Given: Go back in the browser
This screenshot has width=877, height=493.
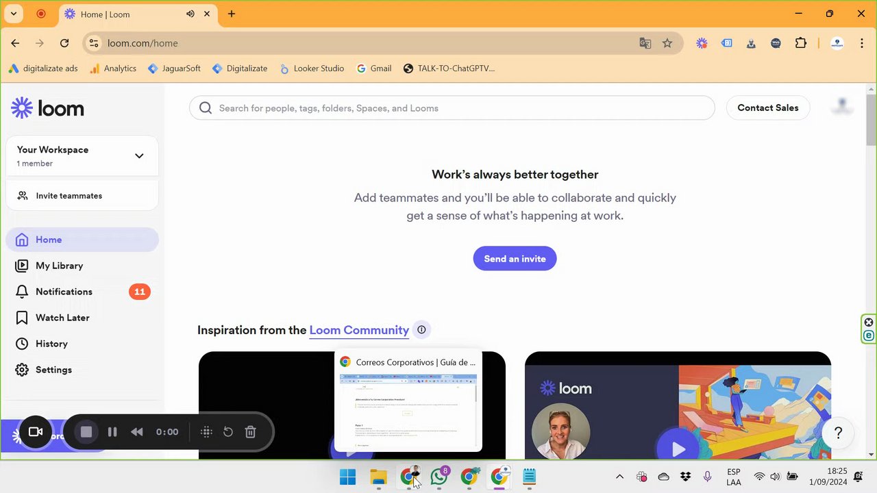Looking at the screenshot, I should point(15,43).
